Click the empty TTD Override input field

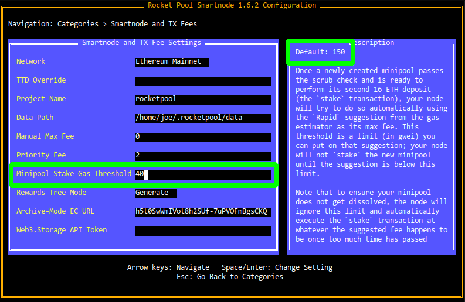[203, 81]
